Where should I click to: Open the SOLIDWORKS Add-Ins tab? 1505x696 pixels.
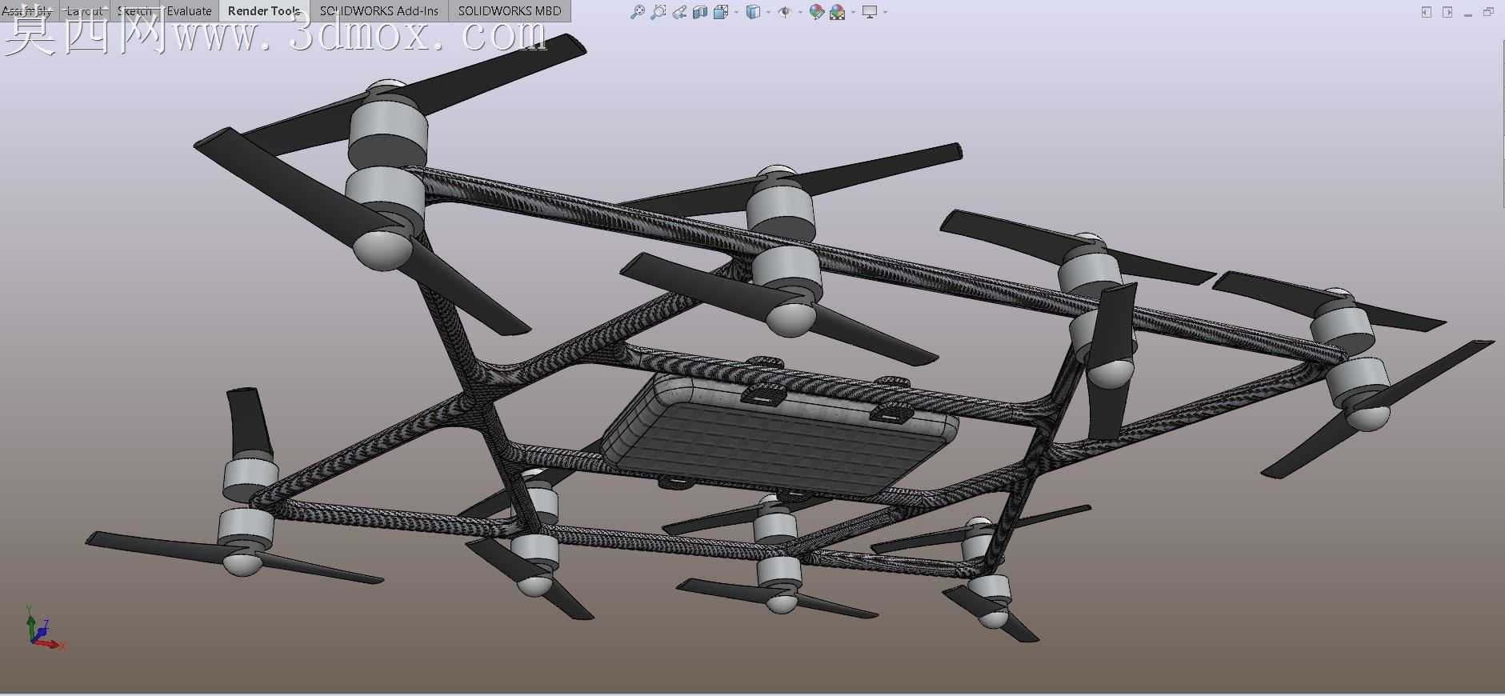tap(379, 11)
